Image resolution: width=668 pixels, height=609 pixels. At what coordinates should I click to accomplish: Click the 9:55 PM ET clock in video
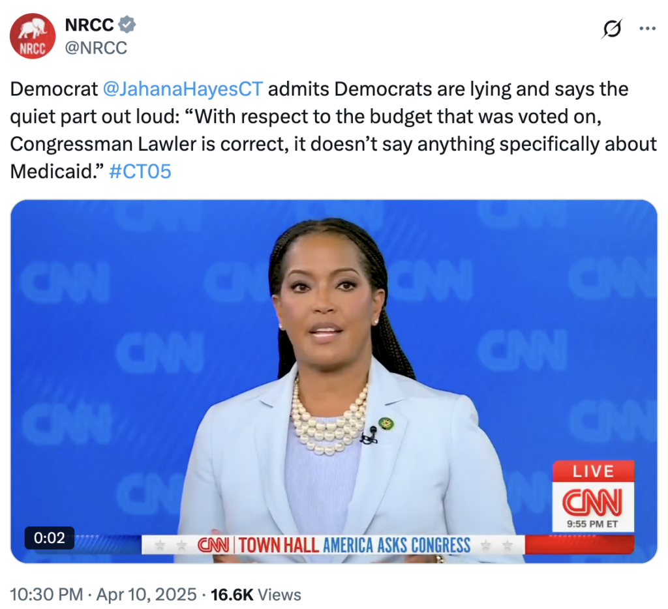592,524
